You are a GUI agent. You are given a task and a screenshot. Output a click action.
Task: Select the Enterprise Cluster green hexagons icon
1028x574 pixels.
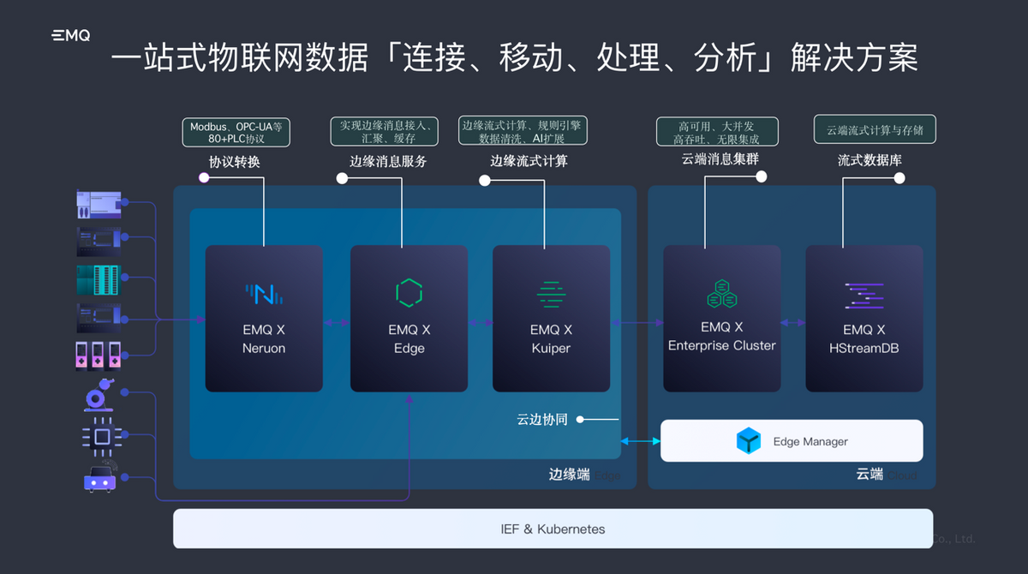tap(721, 293)
